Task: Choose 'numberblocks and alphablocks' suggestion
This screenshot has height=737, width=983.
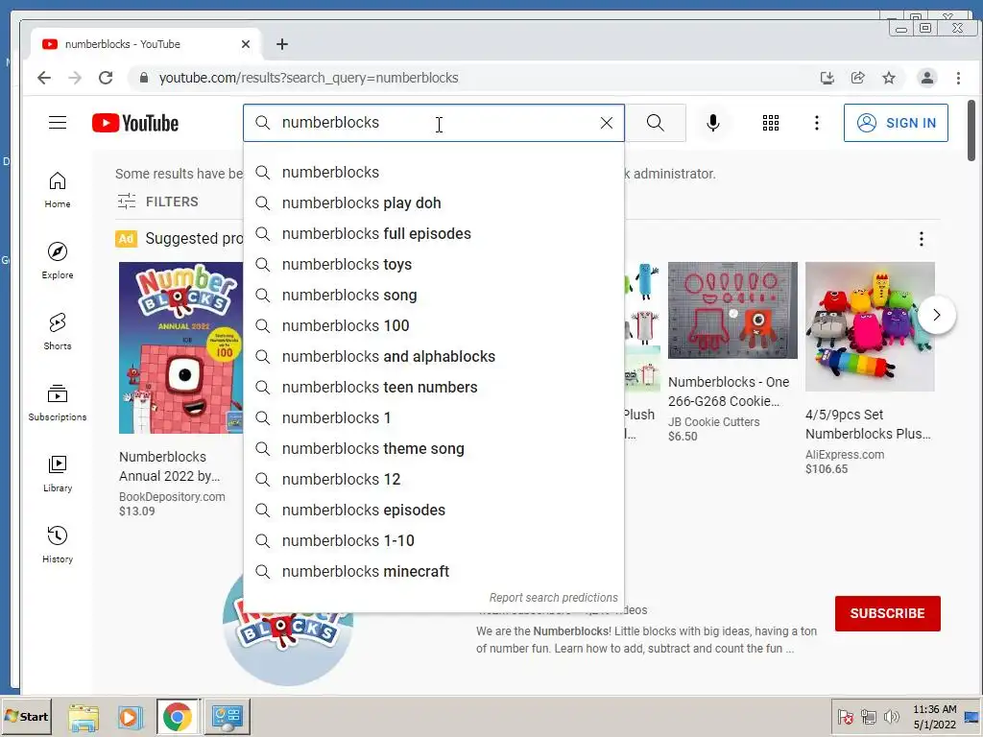Action: coord(434,357)
